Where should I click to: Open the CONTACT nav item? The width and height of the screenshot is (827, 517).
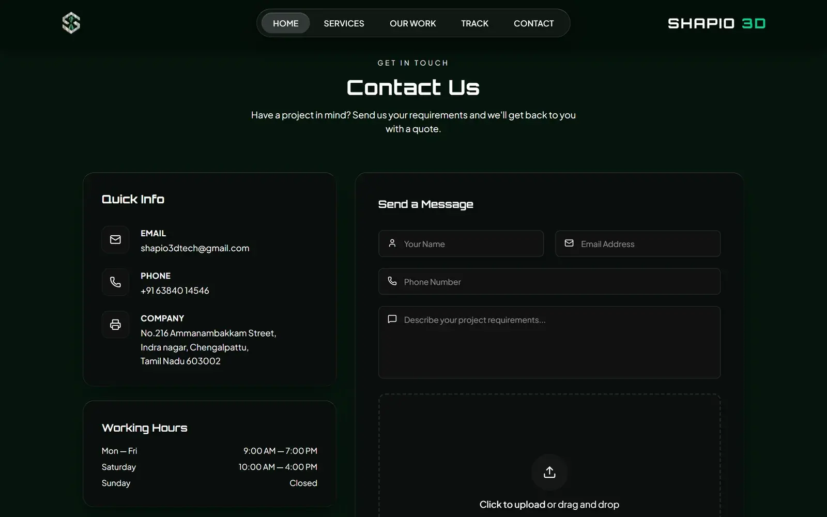click(x=533, y=23)
